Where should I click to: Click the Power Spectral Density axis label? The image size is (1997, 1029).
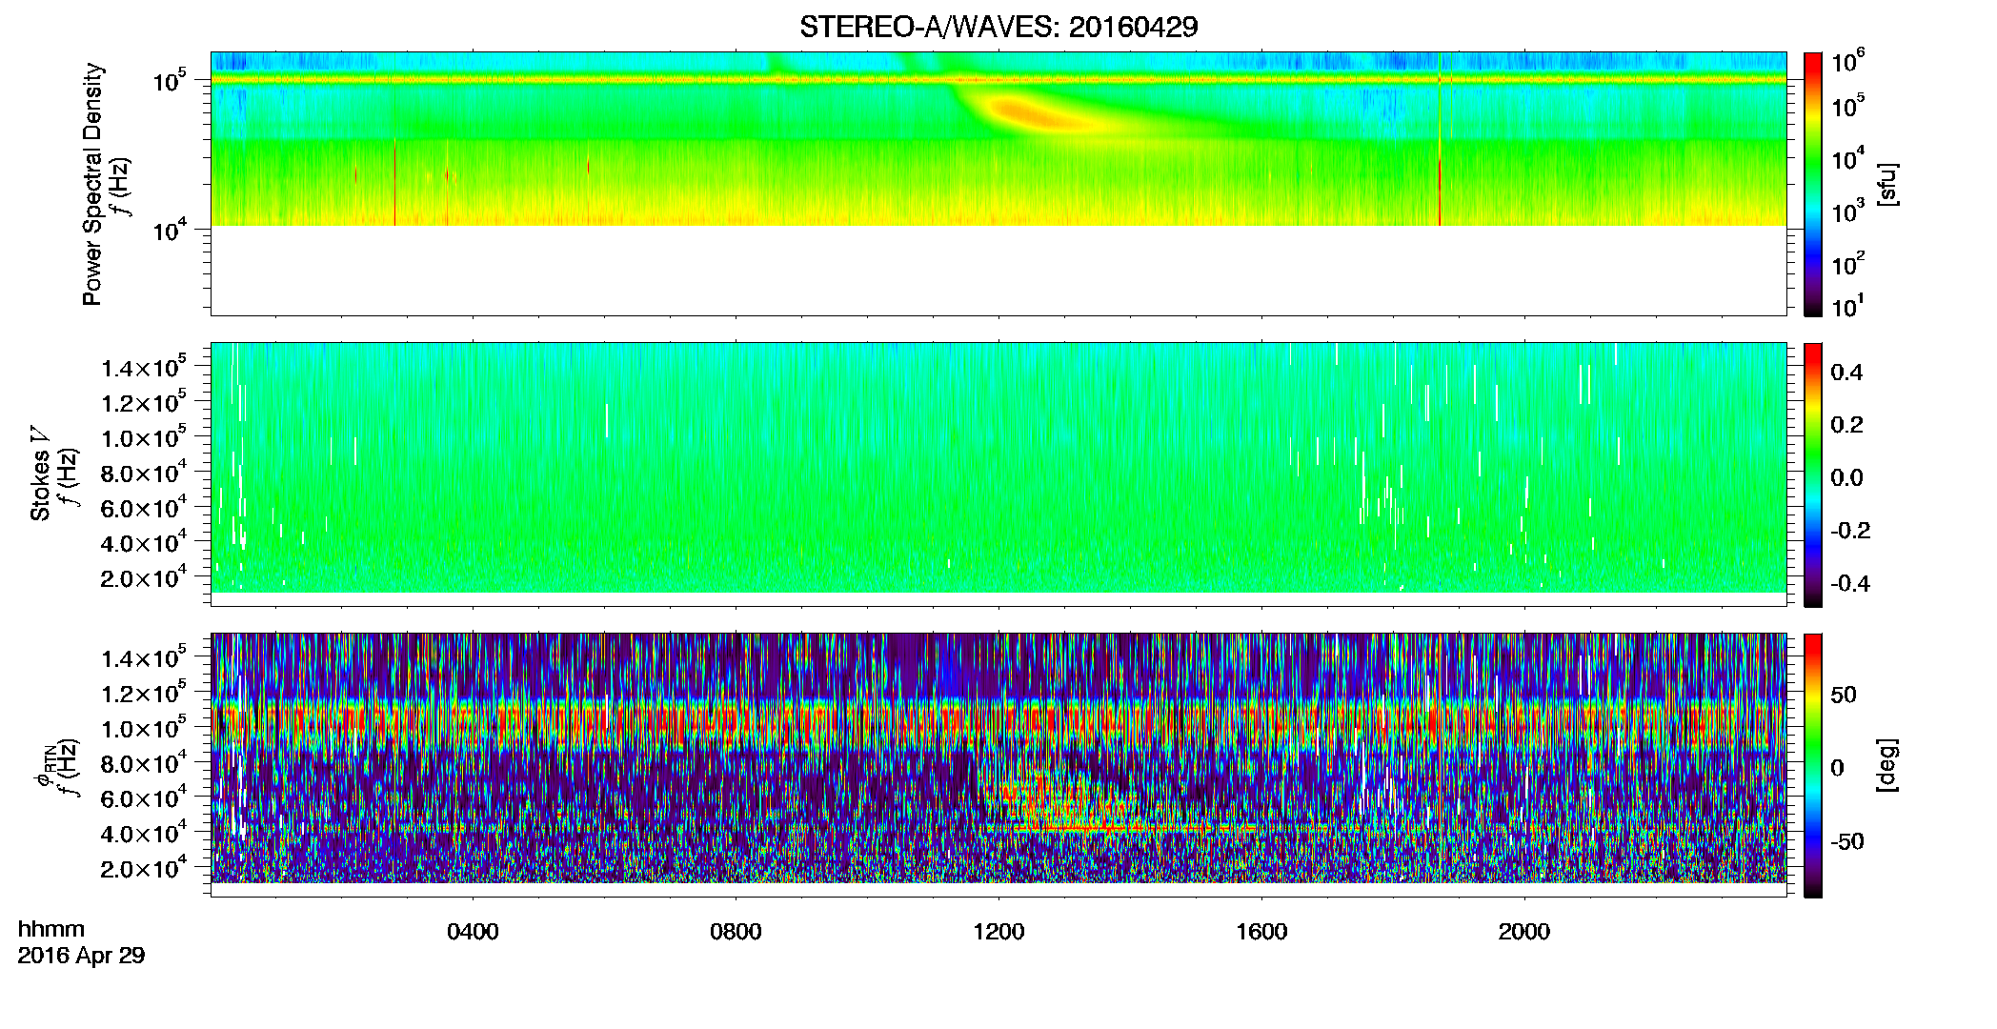[x=92, y=184]
